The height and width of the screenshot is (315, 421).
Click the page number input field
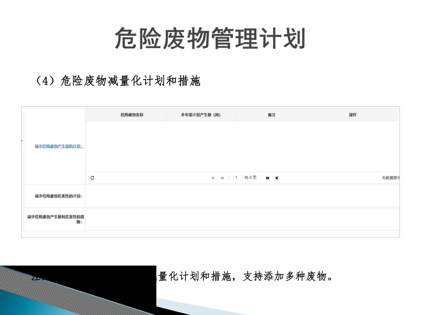pos(238,178)
